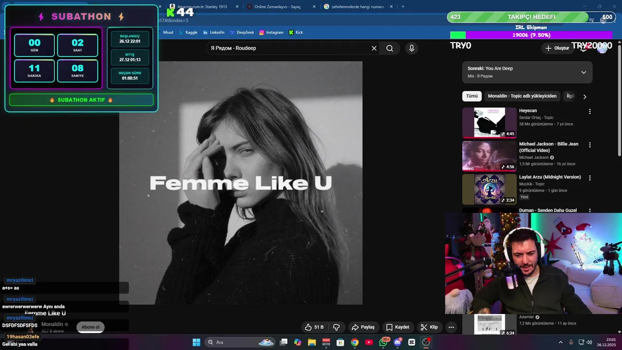
Task: Open the Billie Jean video thumbnail
Action: [x=489, y=156]
